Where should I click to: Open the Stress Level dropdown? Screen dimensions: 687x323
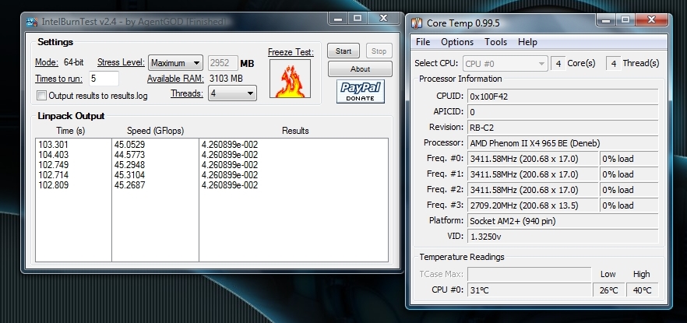175,63
